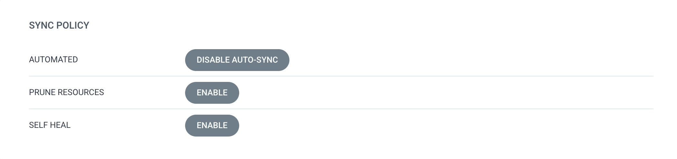
Task: Toggle pruning on via its ENABLE button
Action: [212, 93]
